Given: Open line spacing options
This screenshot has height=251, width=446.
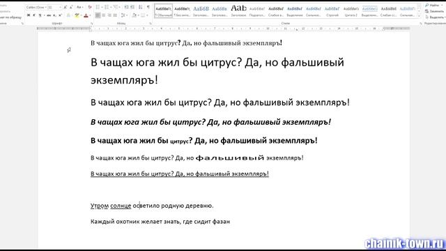Looking at the screenshot, I should coord(123,15).
